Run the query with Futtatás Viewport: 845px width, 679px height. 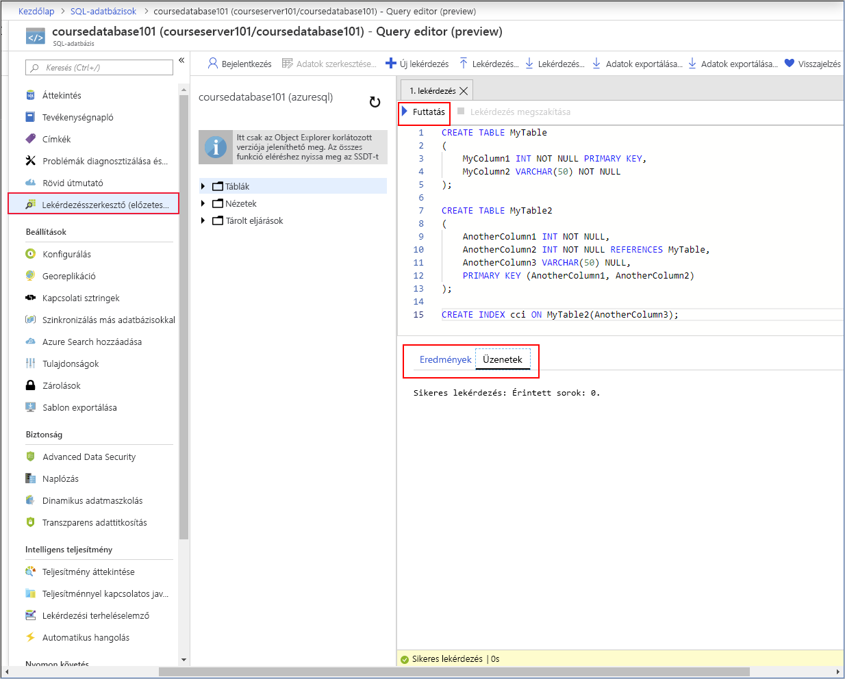pyautogui.click(x=424, y=112)
